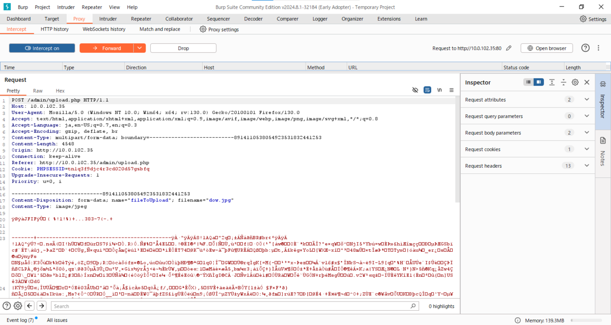
Task: Forward the intercepted request
Action: coord(106,48)
